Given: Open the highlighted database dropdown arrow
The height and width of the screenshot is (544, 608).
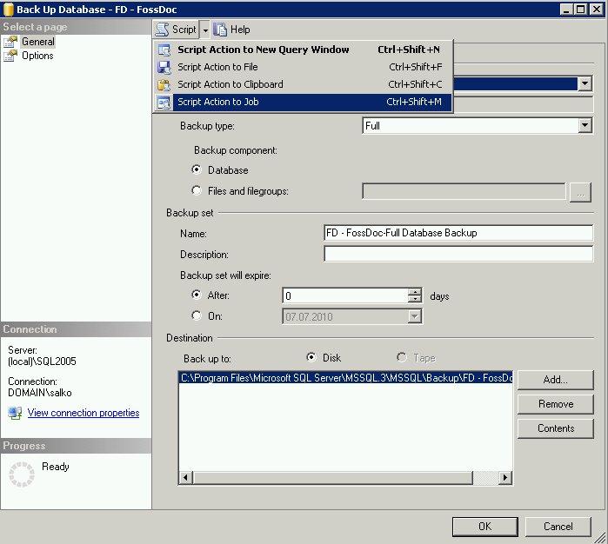Looking at the screenshot, I should point(585,83).
